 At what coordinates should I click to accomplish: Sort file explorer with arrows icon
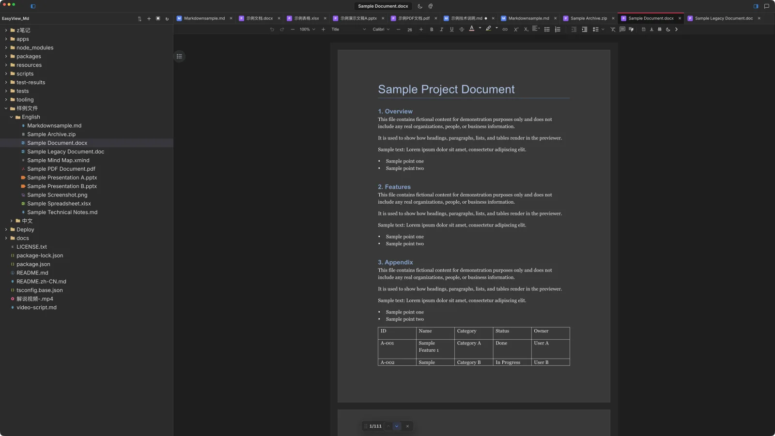pos(139,19)
